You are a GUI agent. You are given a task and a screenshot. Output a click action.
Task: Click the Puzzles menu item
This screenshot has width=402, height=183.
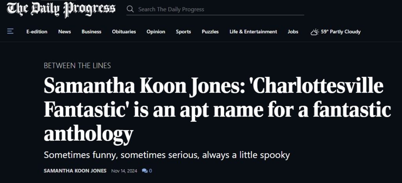point(210,32)
